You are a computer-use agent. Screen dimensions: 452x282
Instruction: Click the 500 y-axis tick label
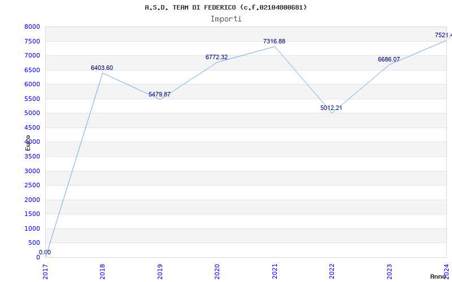tap(34, 243)
